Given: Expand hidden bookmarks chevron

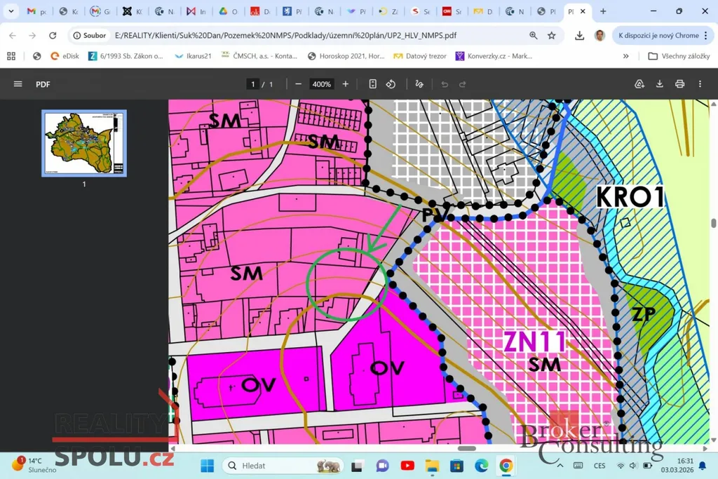Looking at the screenshot, I should (626, 56).
